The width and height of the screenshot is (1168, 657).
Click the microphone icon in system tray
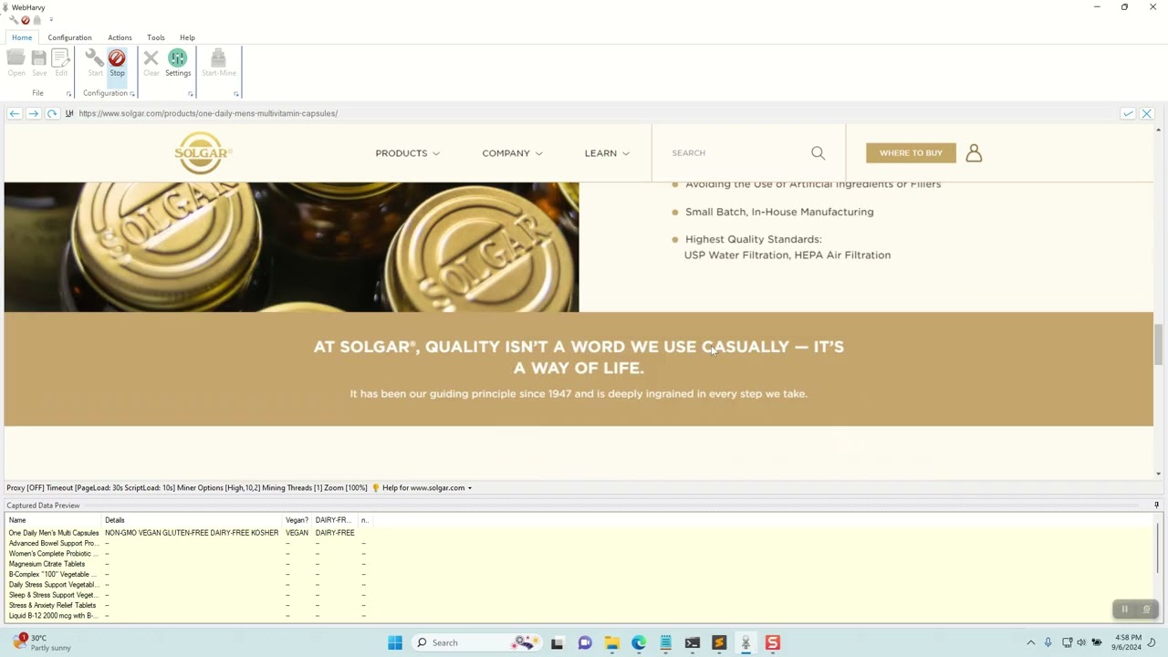(x=1048, y=642)
